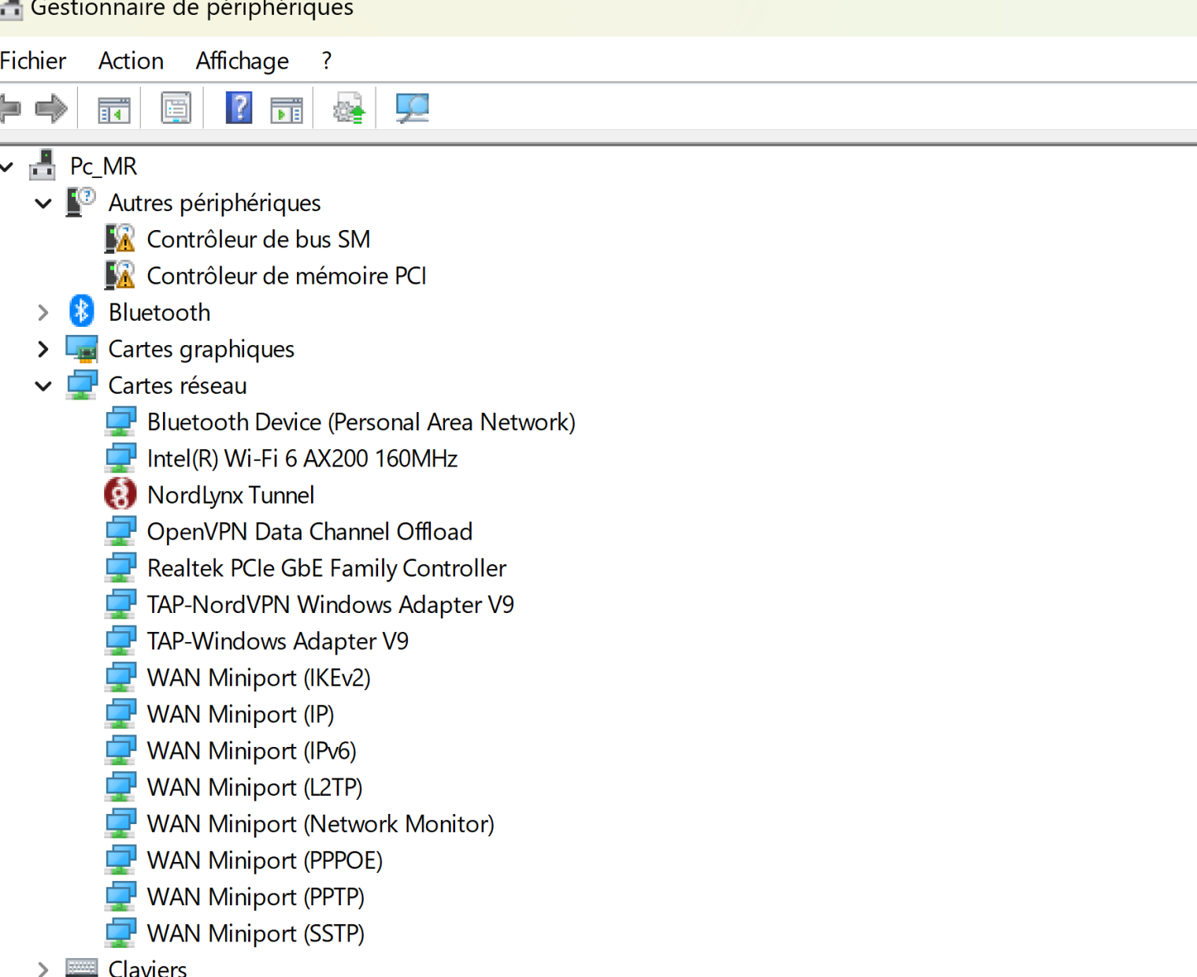Collapse the Autres périphériques category

[x=43, y=203]
